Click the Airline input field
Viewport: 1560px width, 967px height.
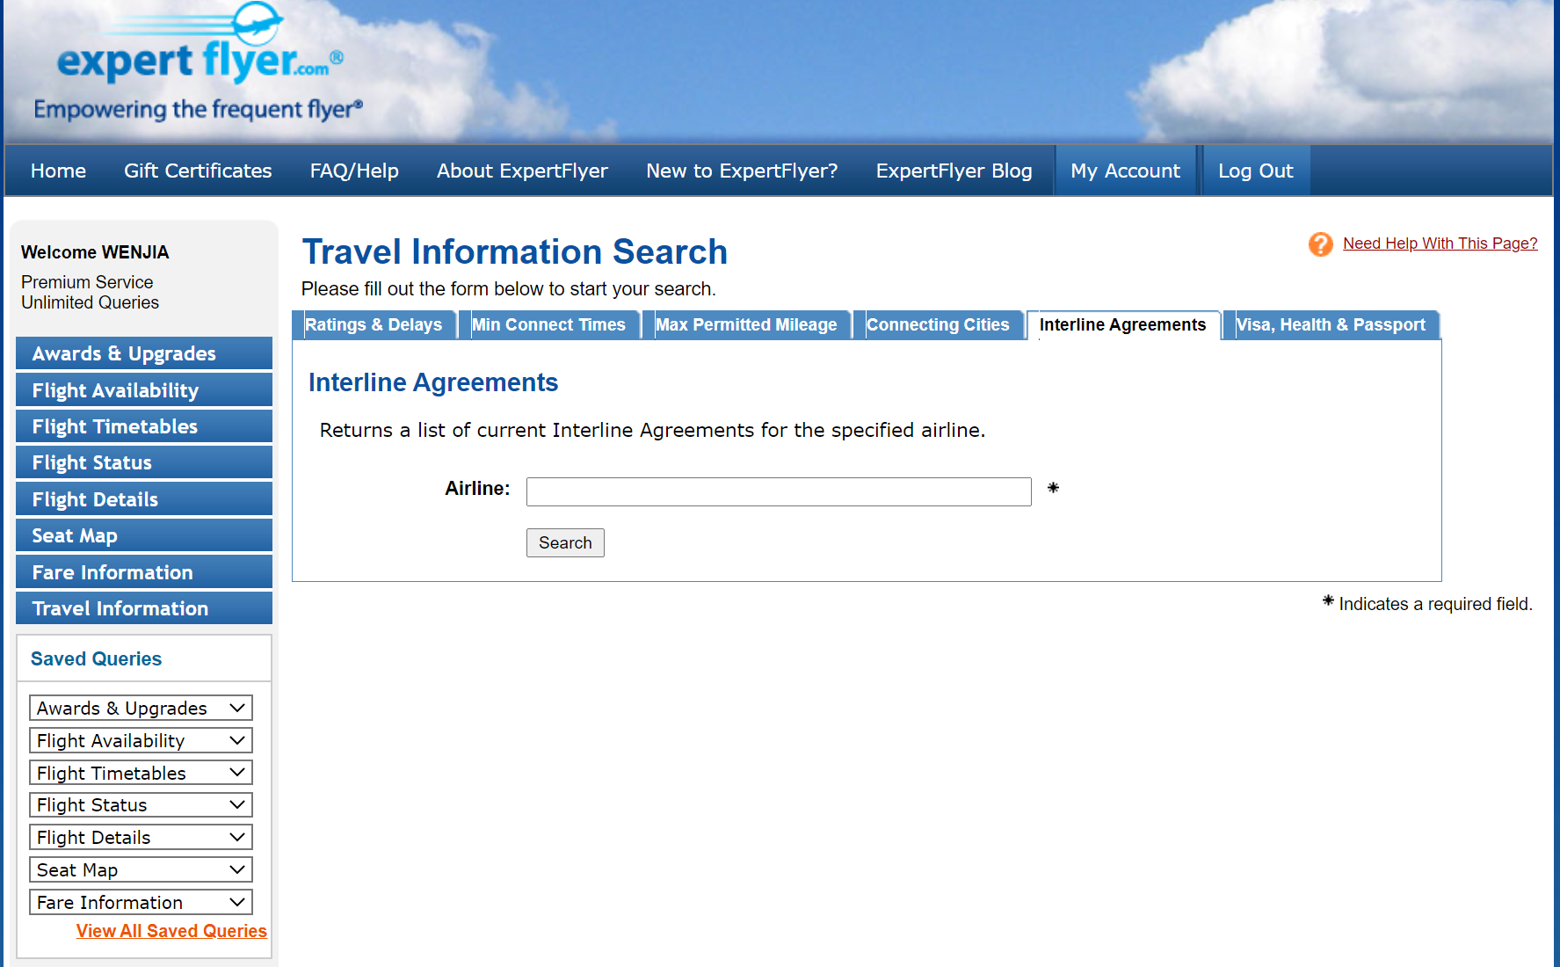(x=779, y=492)
